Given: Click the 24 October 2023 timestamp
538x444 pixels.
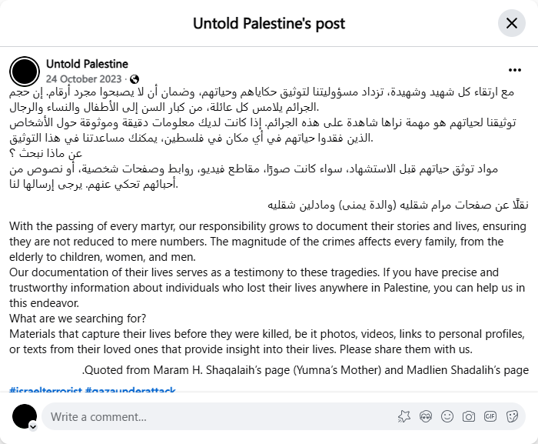Looking at the screenshot, I should point(85,78).
